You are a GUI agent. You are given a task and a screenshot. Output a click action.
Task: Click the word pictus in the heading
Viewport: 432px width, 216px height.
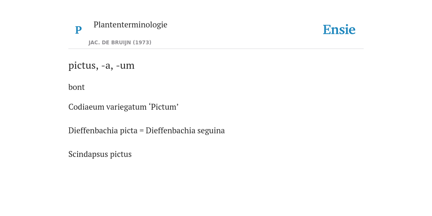click(84, 66)
